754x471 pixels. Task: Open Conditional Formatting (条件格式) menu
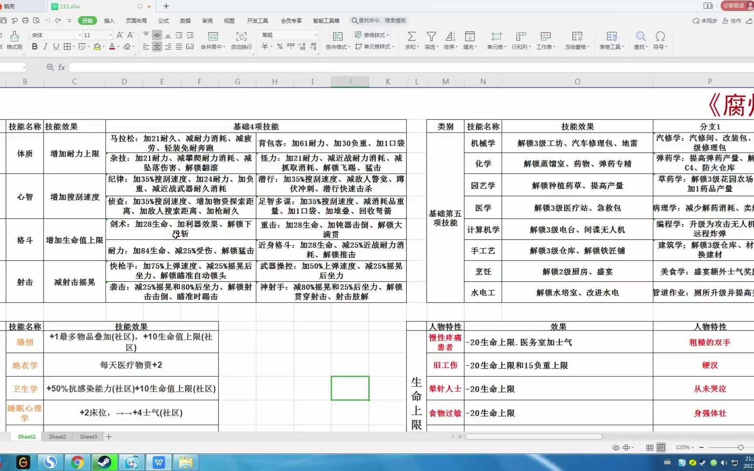coord(338,40)
